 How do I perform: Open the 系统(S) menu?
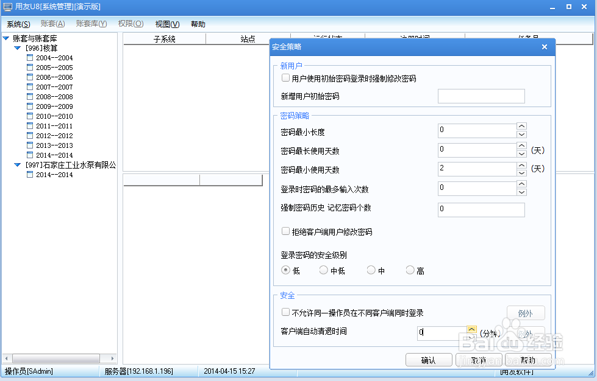[18, 24]
